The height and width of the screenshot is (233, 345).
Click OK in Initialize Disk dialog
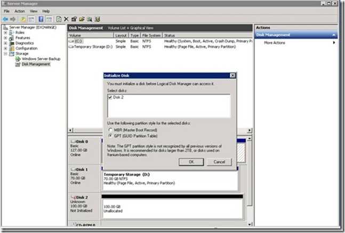pos(191,162)
